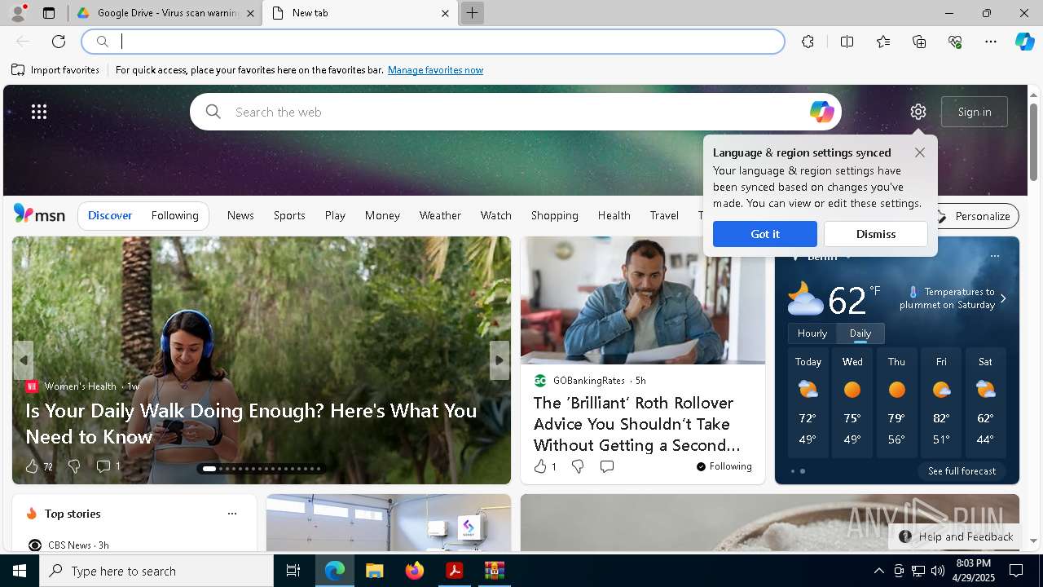Open the News category
Image resolution: width=1043 pixels, height=587 pixels.
(240, 215)
